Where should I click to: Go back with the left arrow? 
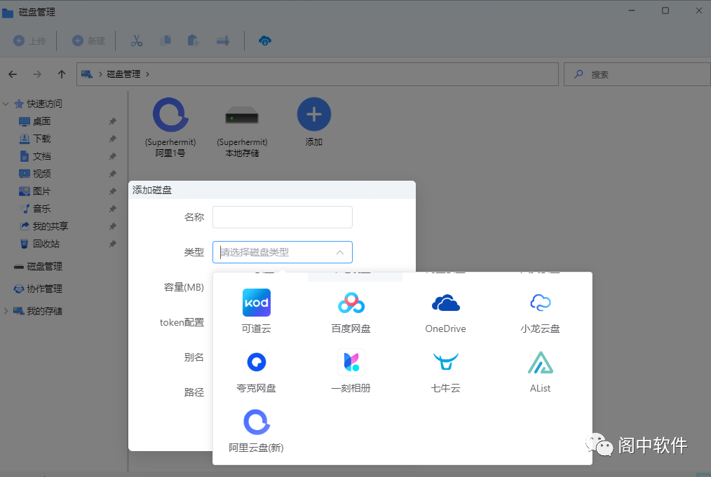tap(13, 74)
